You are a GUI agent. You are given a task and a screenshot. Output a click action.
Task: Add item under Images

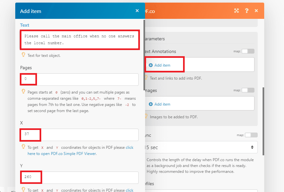162,104
